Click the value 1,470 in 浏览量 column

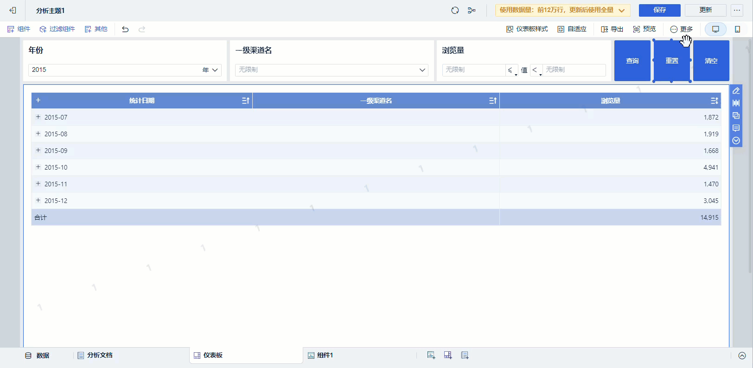click(711, 184)
